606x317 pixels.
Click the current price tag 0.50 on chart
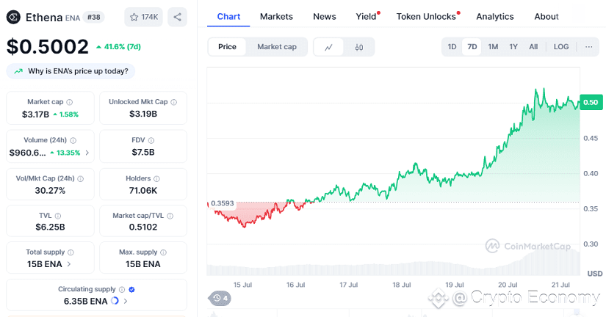pos(591,102)
